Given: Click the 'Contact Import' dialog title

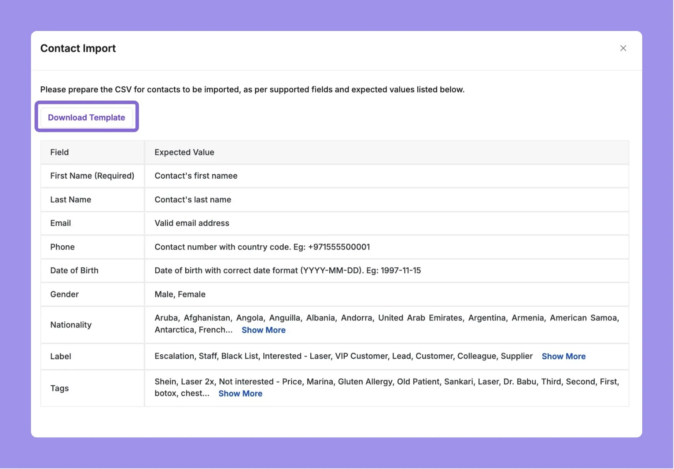Looking at the screenshot, I should [78, 48].
